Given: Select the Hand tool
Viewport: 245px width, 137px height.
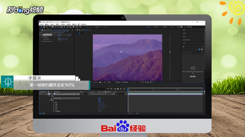Looking at the screenshot, I should click(44, 27).
